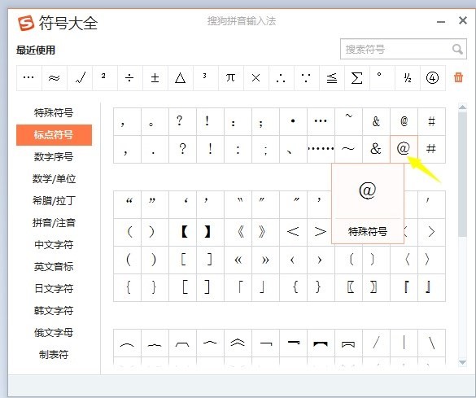Insert the recent circled ④ symbol

433,78
